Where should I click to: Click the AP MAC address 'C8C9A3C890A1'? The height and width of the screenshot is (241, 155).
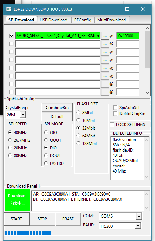click(x=56, y=194)
